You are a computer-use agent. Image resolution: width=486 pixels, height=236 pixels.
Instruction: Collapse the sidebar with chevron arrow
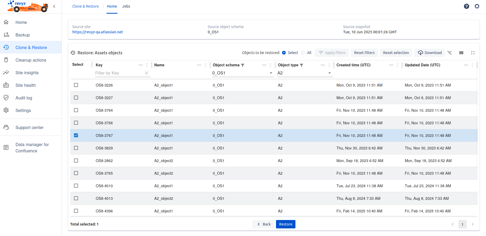click(x=54, y=6)
